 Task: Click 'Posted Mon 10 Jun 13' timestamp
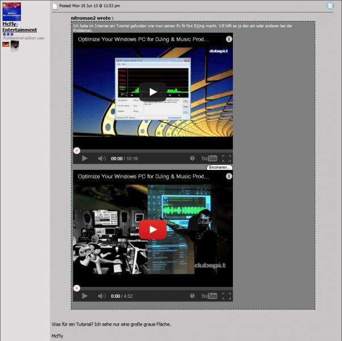pyautogui.click(x=90, y=6)
